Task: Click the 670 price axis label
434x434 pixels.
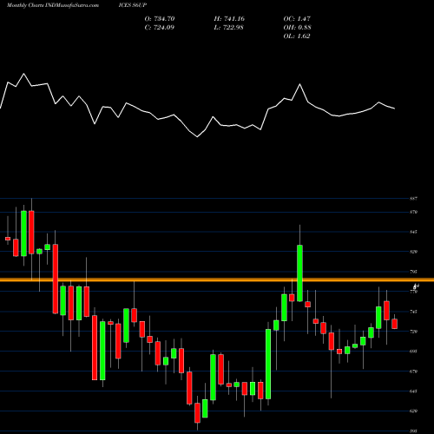Action: (x=413, y=372)
